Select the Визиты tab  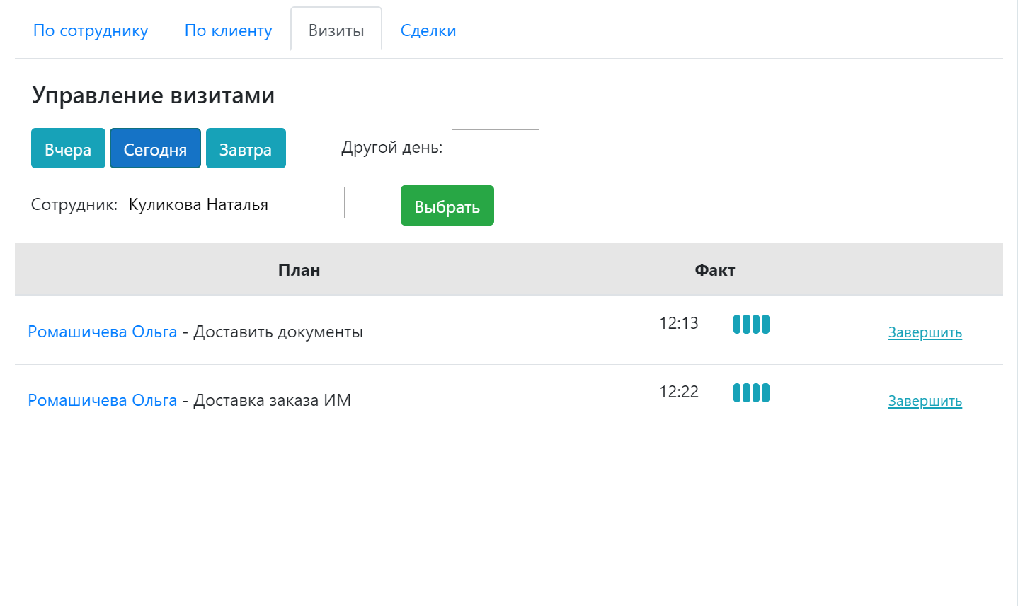pos(336,31)
